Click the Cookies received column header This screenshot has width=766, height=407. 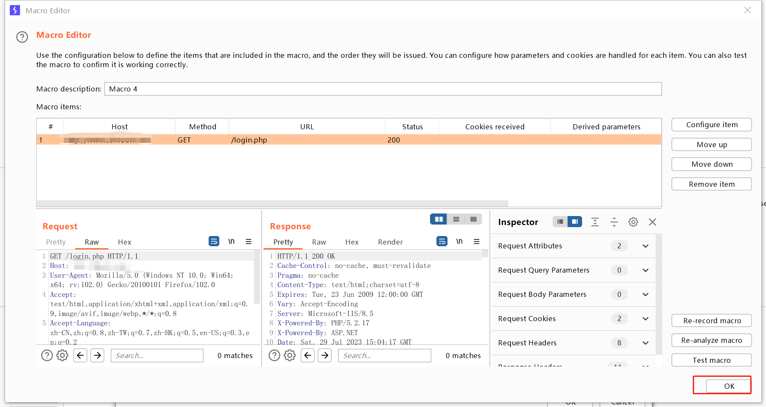495,127
